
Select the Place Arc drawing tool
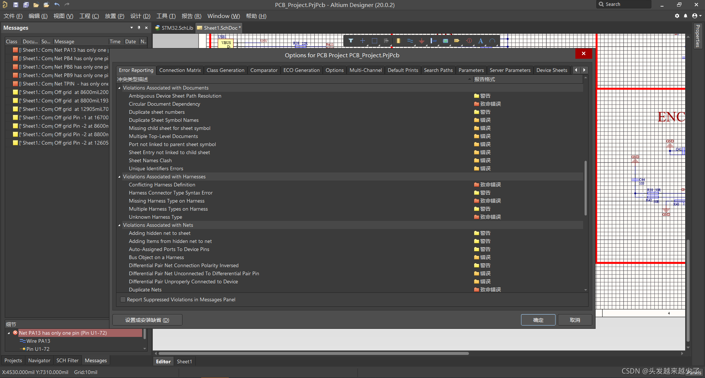492,41
